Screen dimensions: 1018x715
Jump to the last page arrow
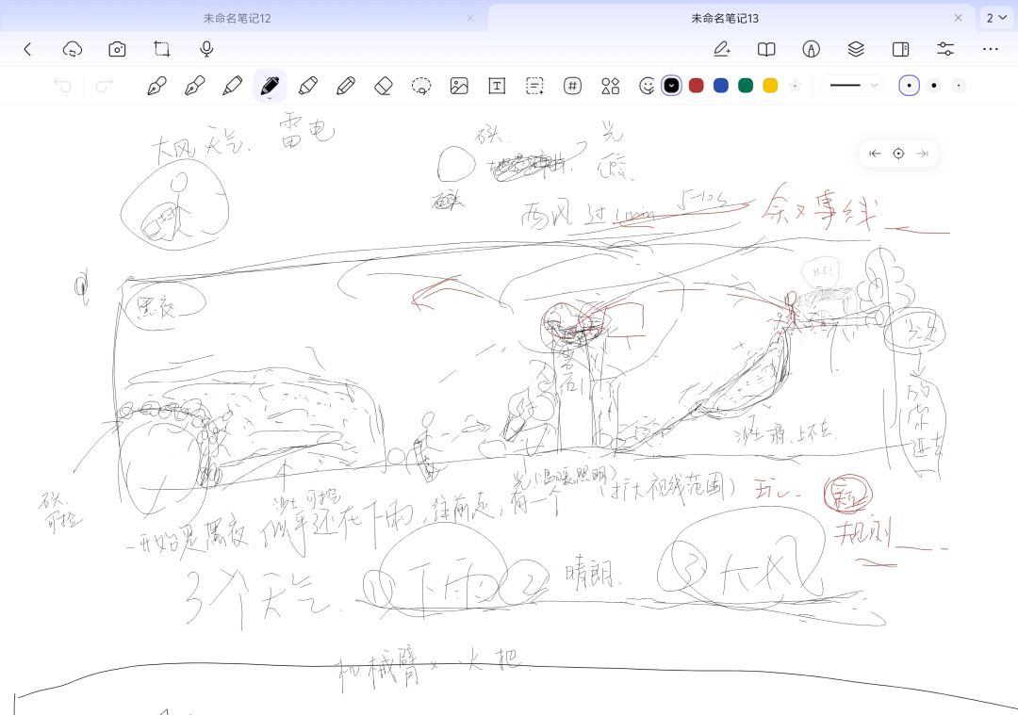click(x=922, y=154)
